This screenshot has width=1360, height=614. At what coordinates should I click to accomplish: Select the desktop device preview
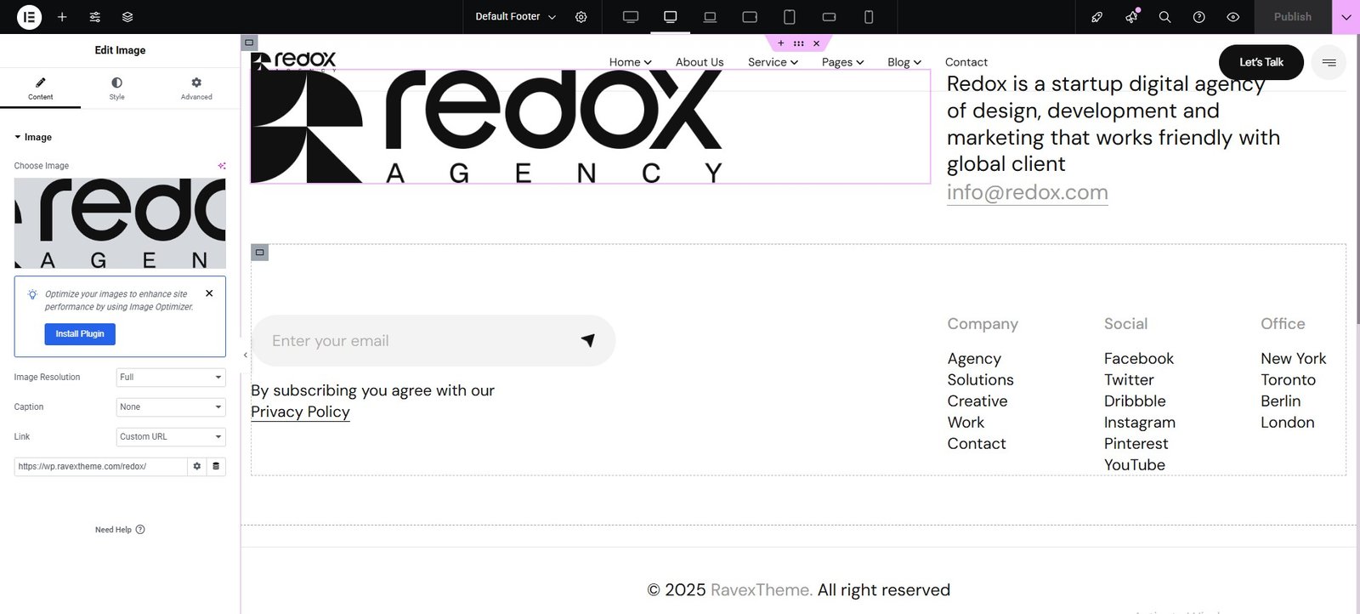(671, 17)
